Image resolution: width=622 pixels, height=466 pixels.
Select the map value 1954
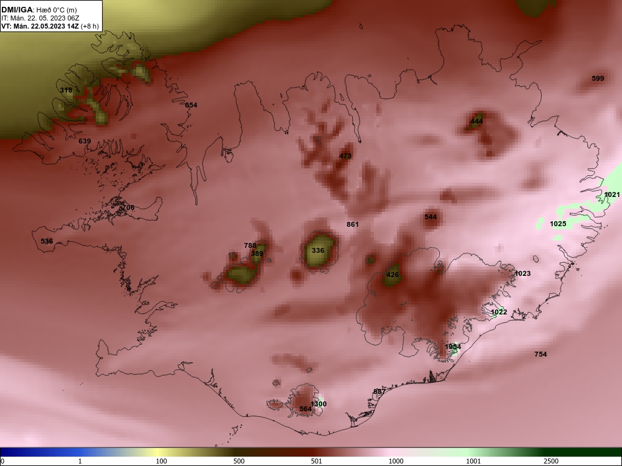click(453, 347)
